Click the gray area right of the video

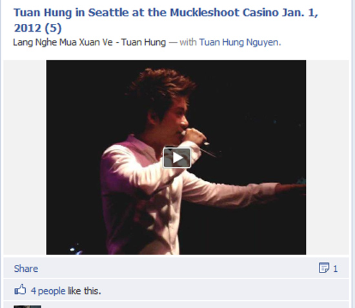pyautogui.click(x=327, y=157)
